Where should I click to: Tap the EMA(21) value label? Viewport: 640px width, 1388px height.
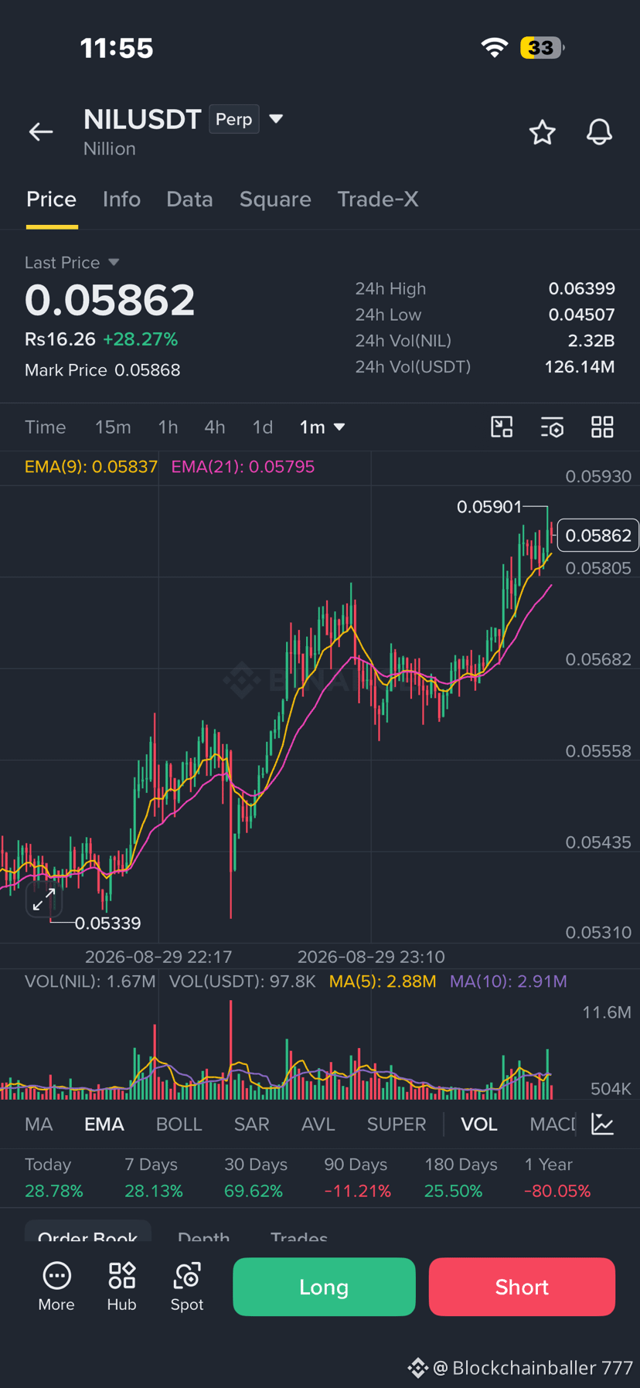(x=243, y=467)
